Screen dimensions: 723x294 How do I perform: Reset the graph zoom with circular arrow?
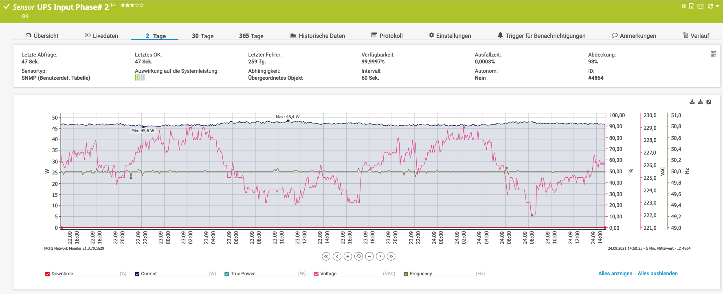point(358,256)
